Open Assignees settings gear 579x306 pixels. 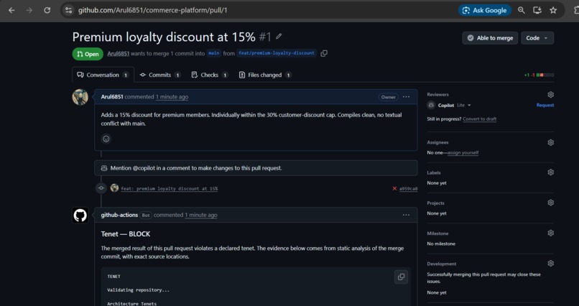[x=550, y=142]
